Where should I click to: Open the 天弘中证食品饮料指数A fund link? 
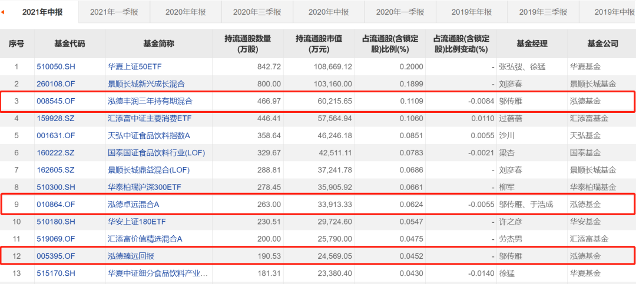(x=149, y=136)
